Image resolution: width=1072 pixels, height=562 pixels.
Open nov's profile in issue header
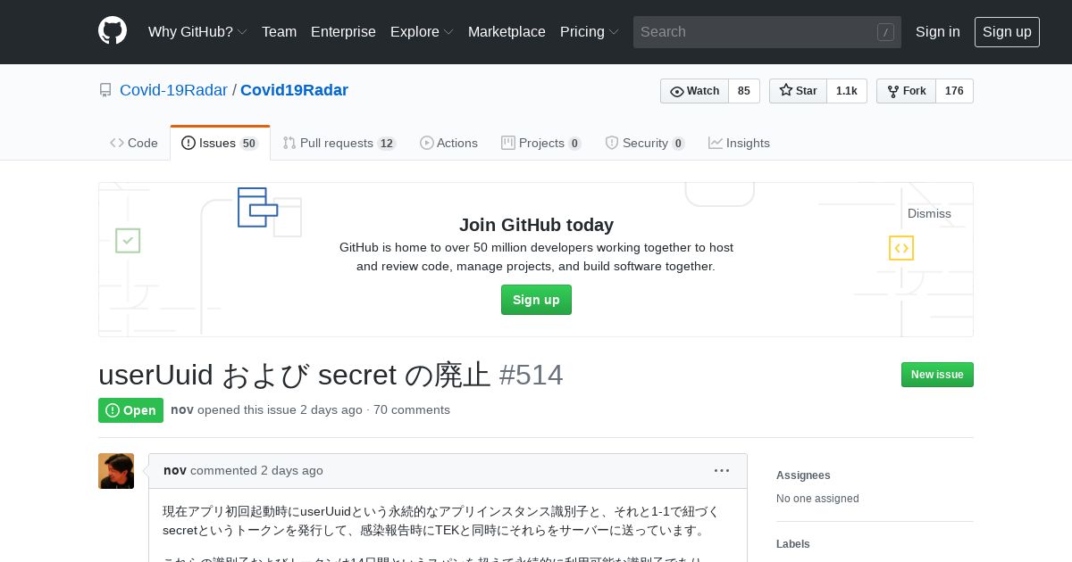click(182, 409)
